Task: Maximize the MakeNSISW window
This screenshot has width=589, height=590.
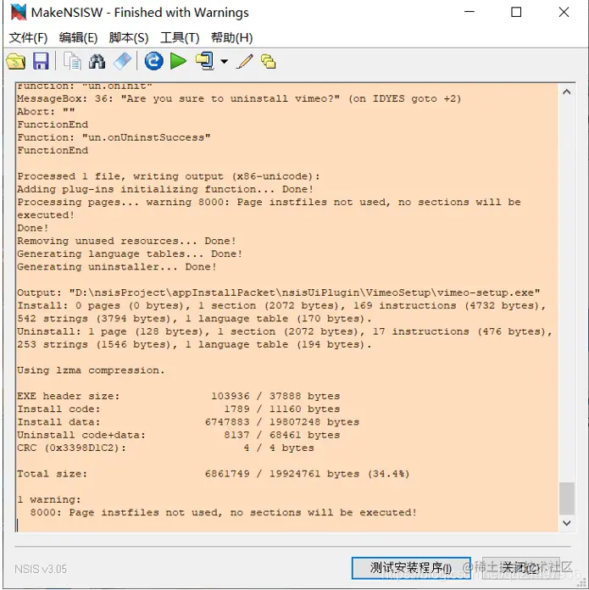Action: [x=516, y=12]
